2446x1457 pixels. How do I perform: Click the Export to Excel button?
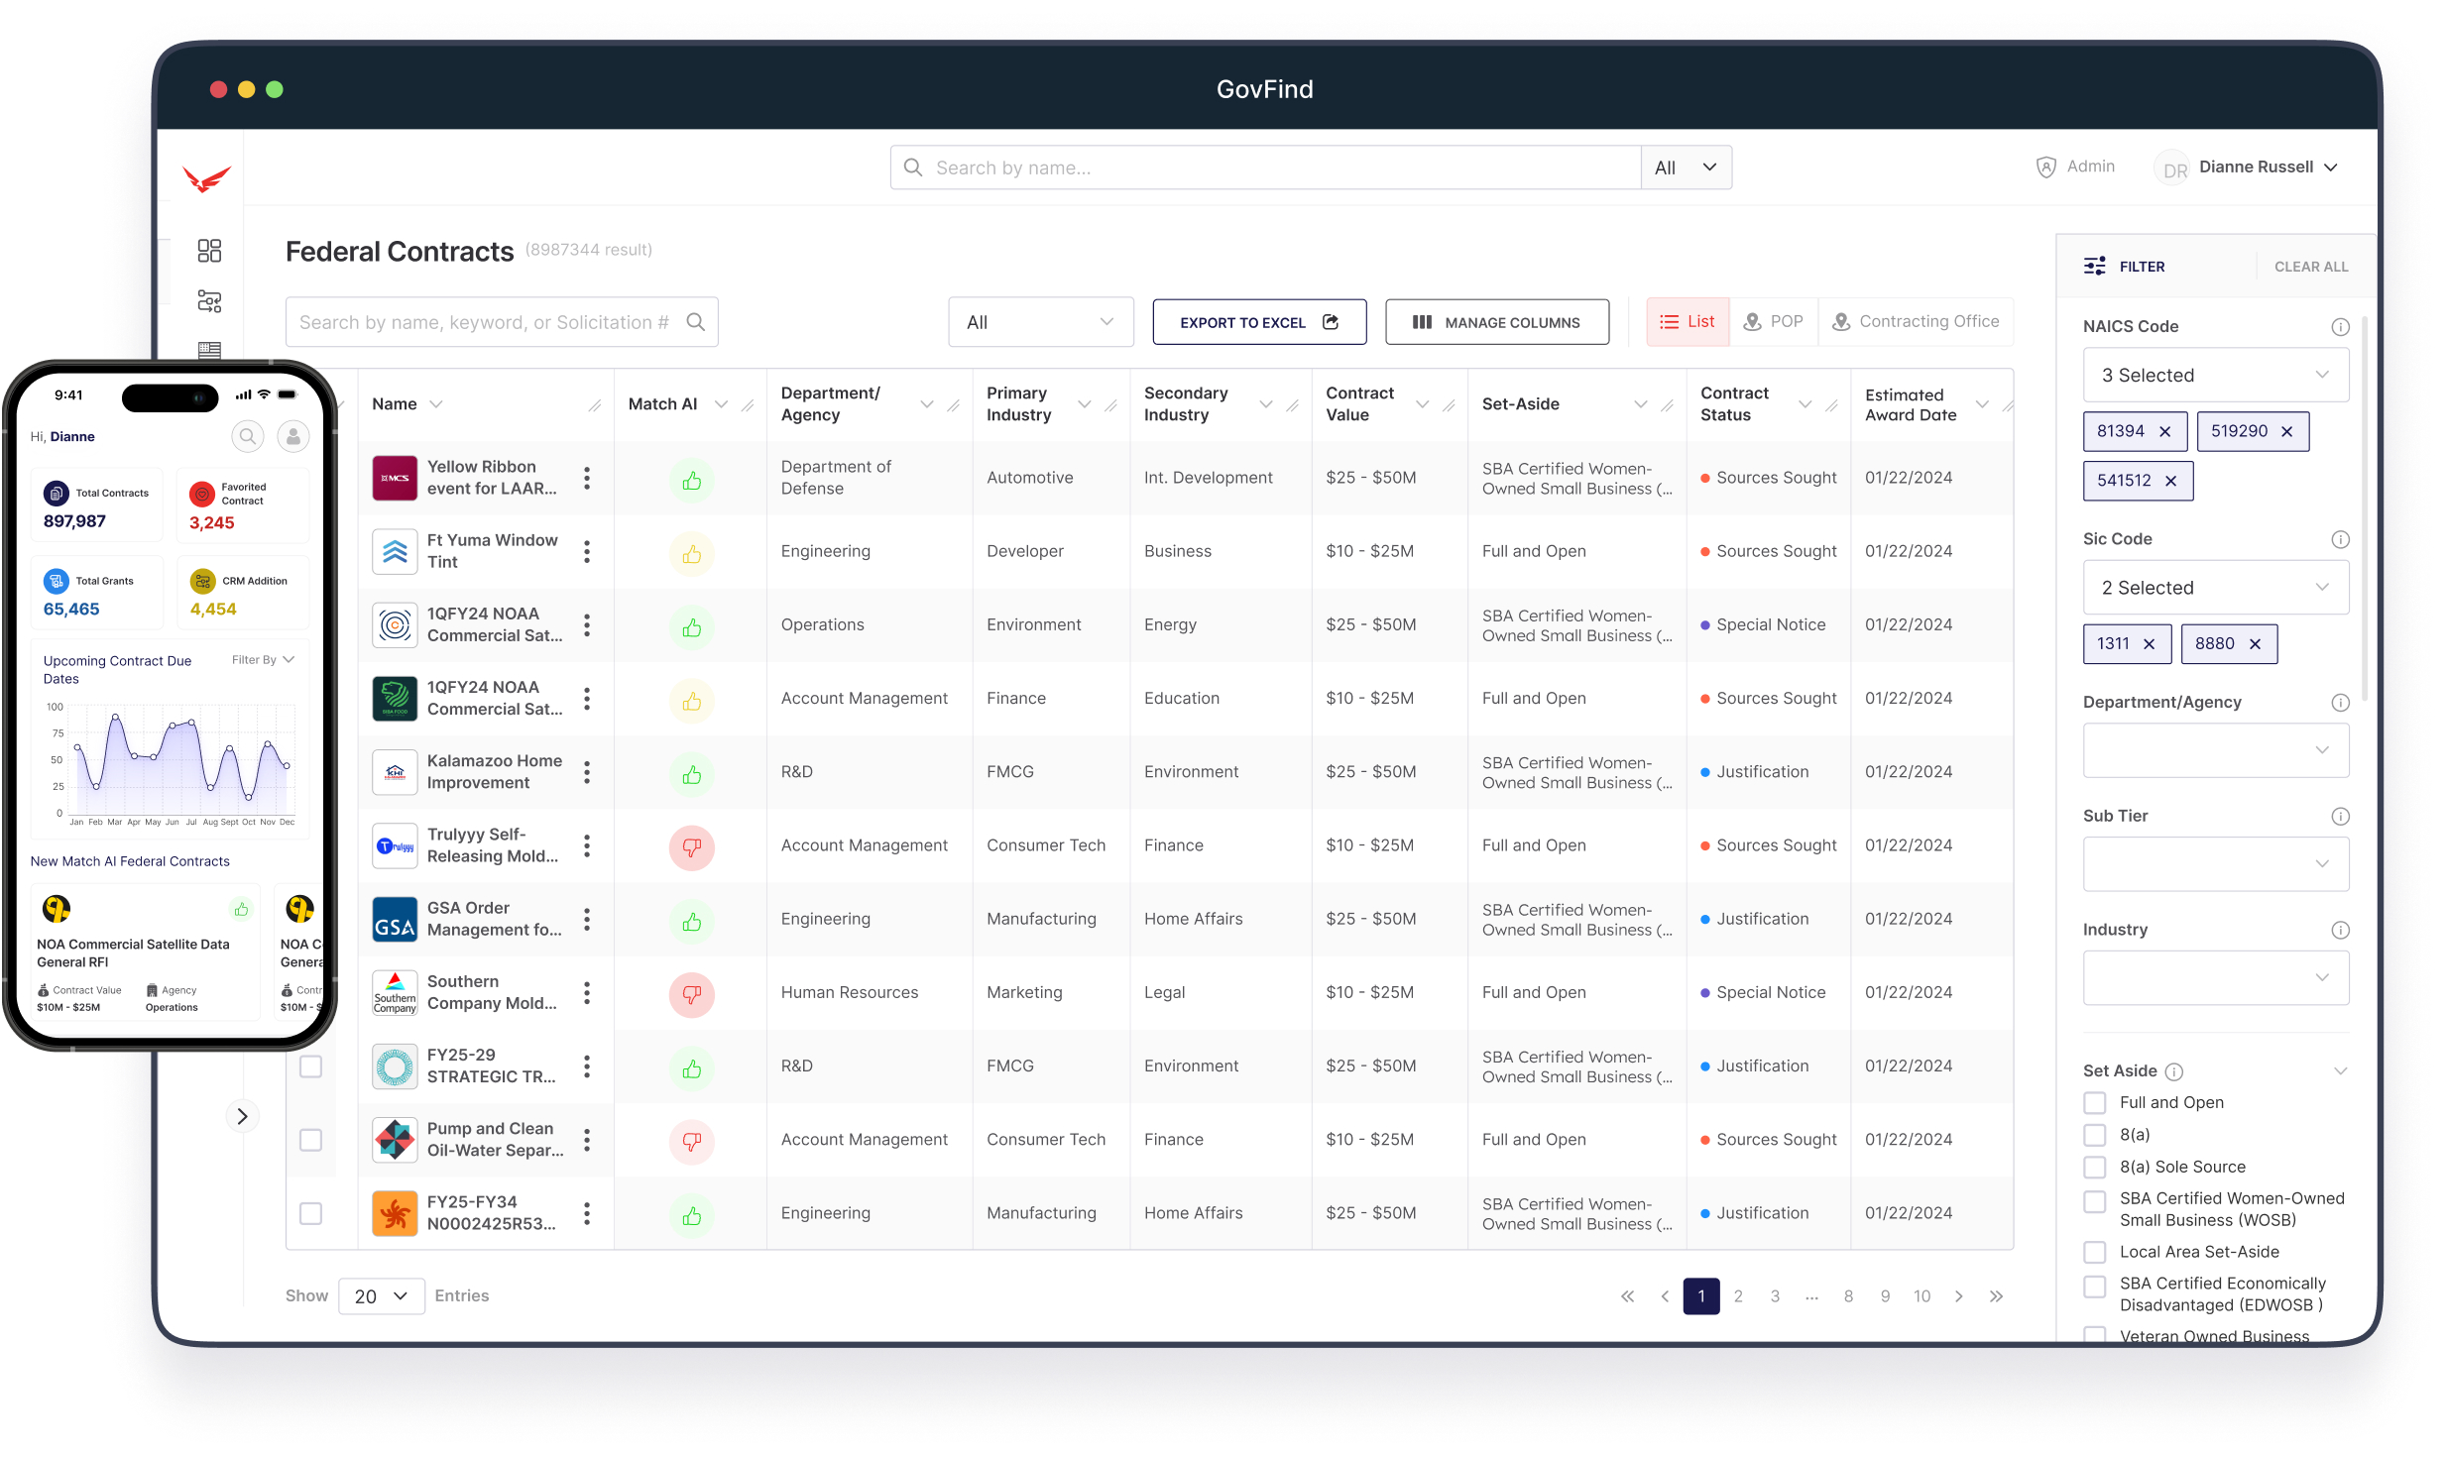point(1258,323)
